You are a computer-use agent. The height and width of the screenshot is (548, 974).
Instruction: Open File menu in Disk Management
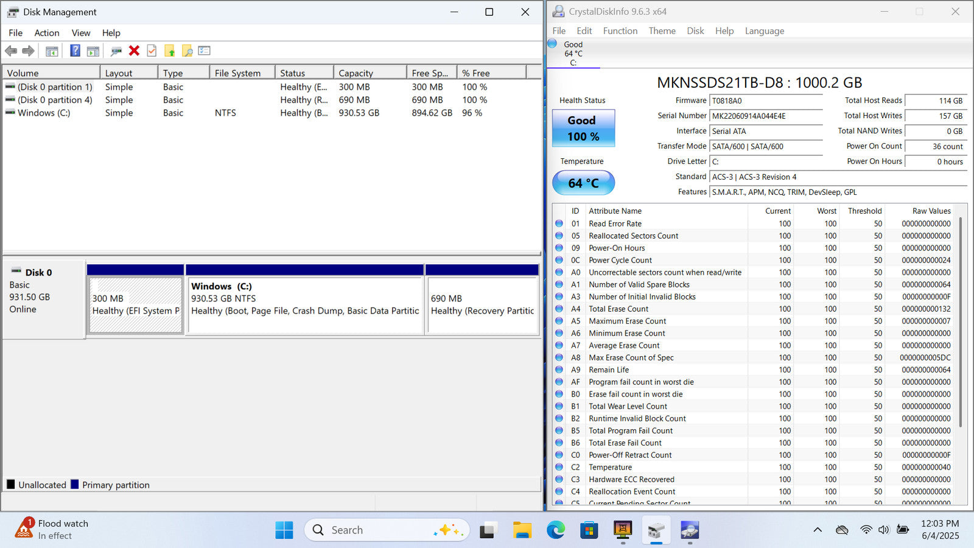coord(16,33)
